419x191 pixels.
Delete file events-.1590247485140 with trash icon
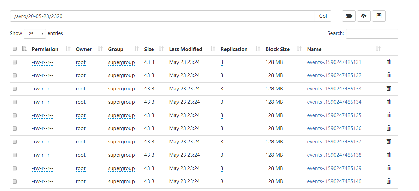(x=389, y=181)
